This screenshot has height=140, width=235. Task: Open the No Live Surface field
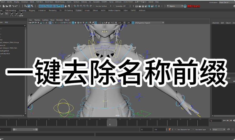pyautogui.click(x=102, y=6)
